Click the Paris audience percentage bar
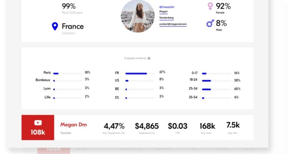This screenshot has height=154, width=295. pyautogui.click(x=68, y=74)
